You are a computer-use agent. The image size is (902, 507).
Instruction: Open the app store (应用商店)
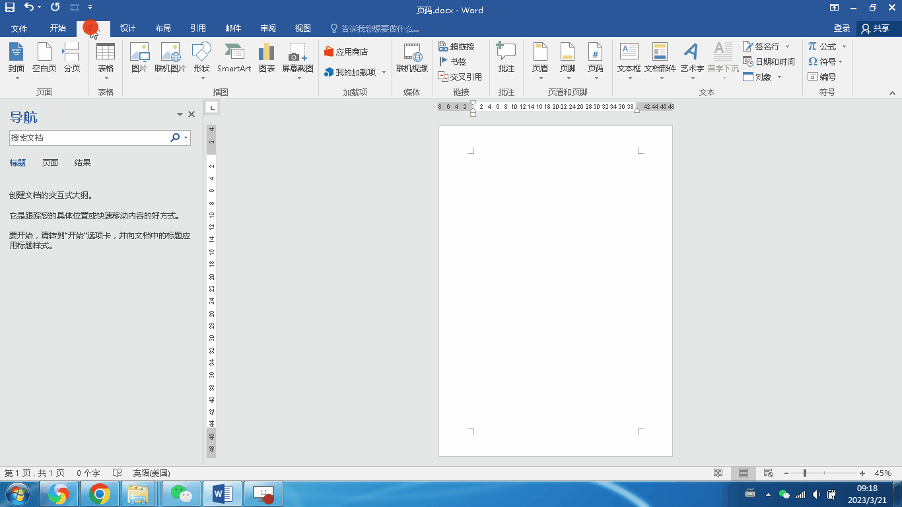[x=346, y=51]
